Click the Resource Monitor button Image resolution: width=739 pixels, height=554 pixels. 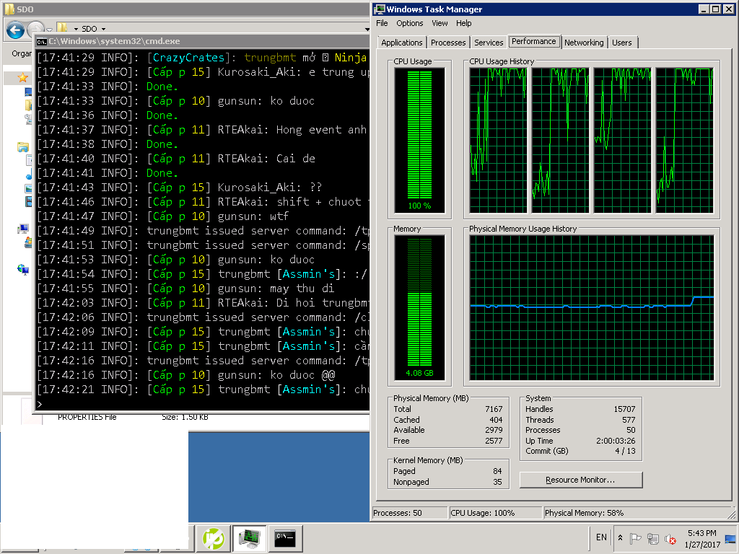coord(580,480)
